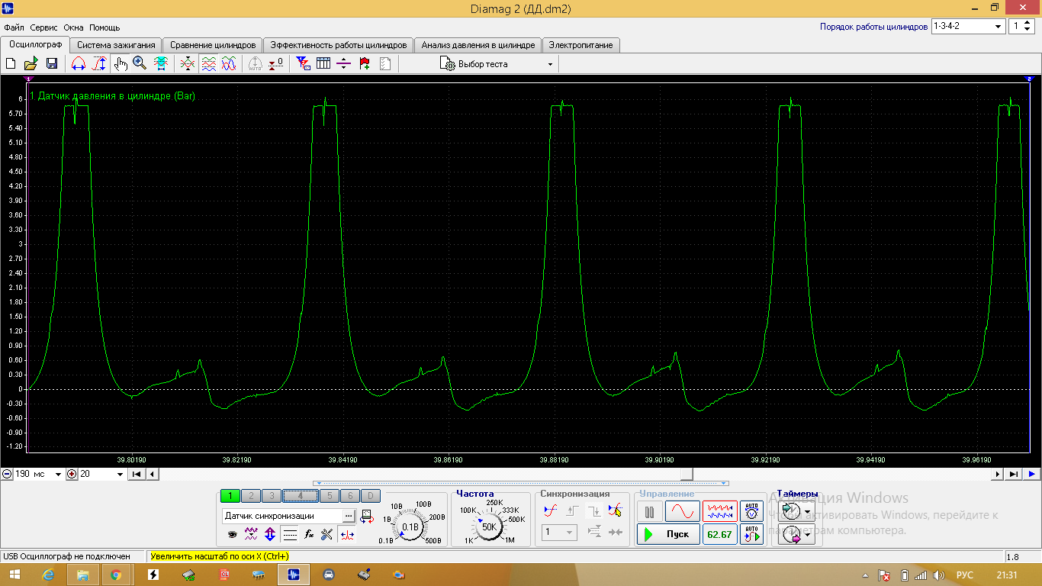This screenshot has height=586, width=1042.
Task: Click the Chrome icon in taskbar
Action: (x=116, y=575)
